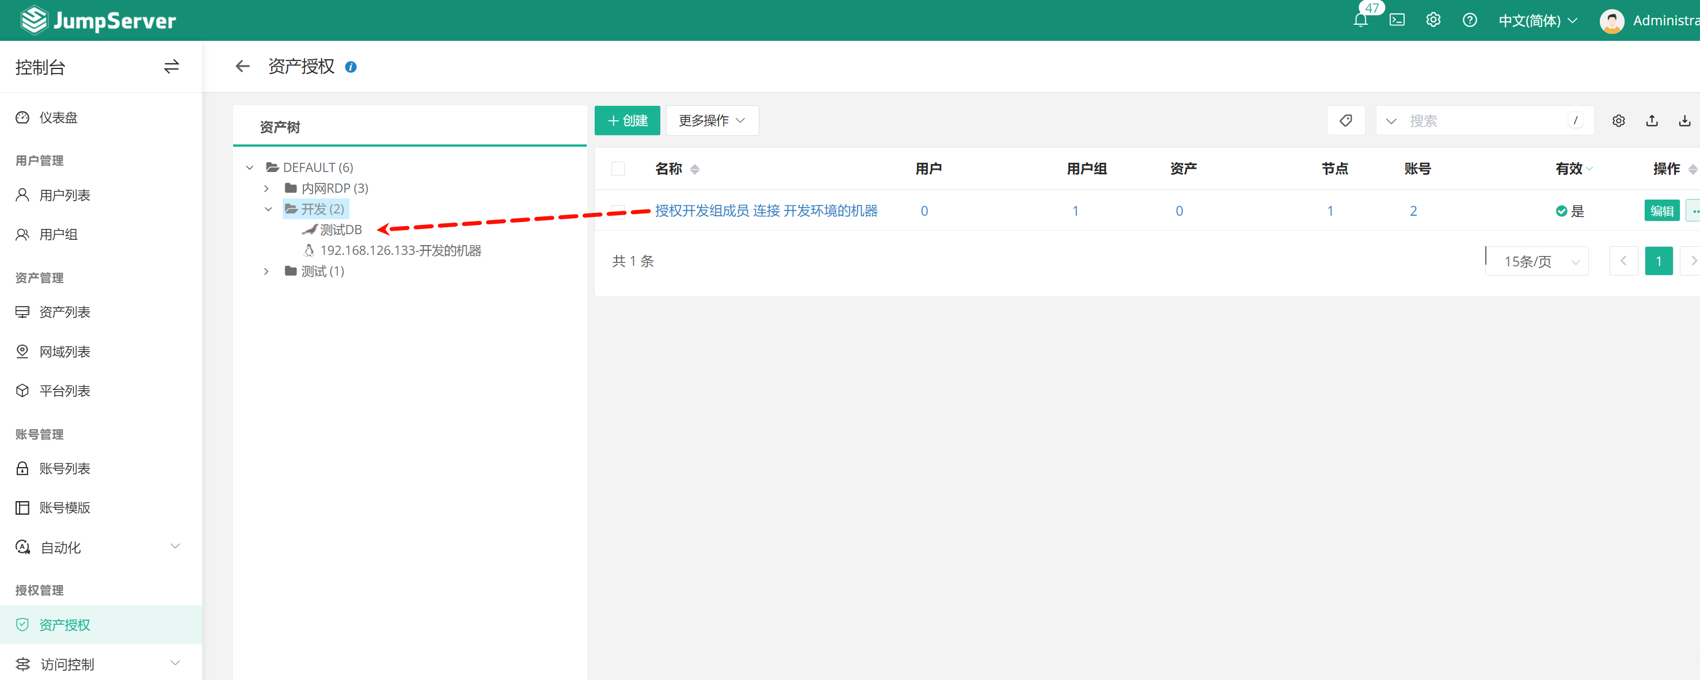Toggle the sidebar view switch icon

point(172,67)
